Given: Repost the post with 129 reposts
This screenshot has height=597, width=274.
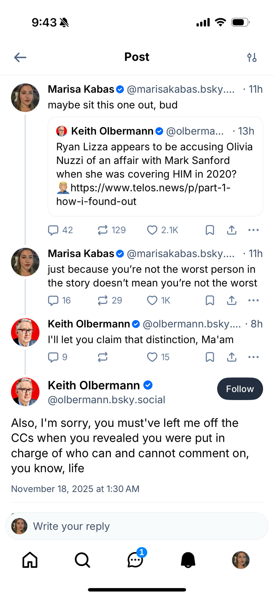Looking at the screenshot, I should [103, 230].
